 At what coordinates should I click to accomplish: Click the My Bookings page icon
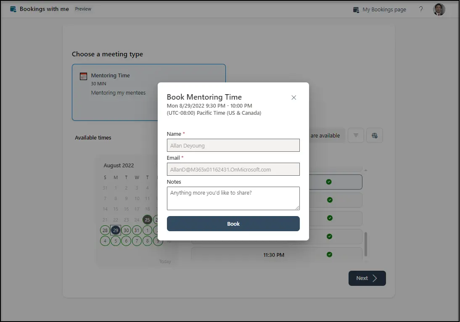[356, 10]
